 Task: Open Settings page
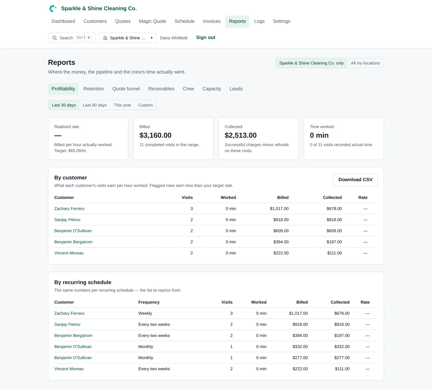click(282, 21)
